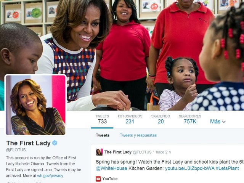
Task: Switch to Tweets y respuestas
Action: point(138,135)
